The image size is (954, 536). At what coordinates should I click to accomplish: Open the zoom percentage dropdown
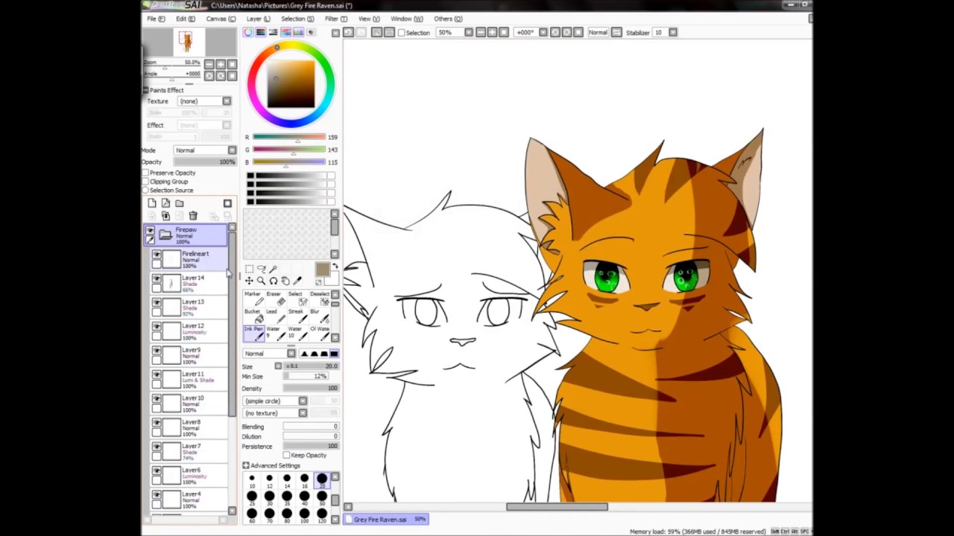[468, 32]
